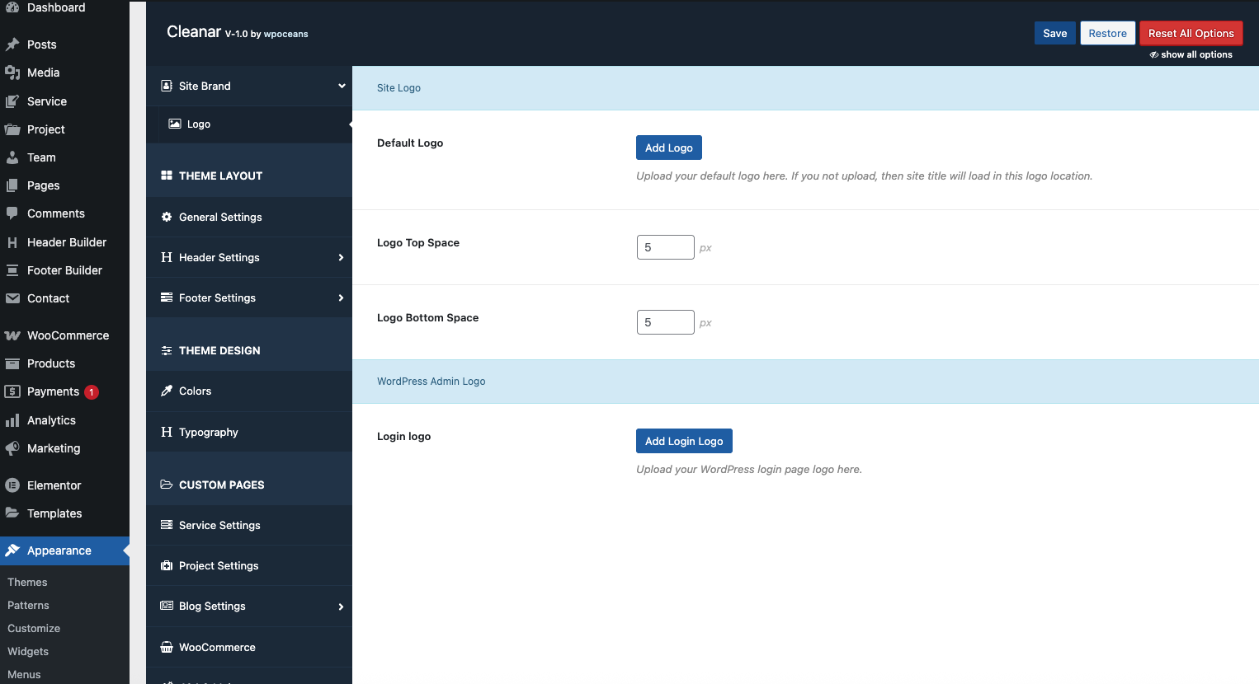Click the image icon next to Logo
Image resolution: width=1259 pixels, height=684 pixels.
(175, 124)
